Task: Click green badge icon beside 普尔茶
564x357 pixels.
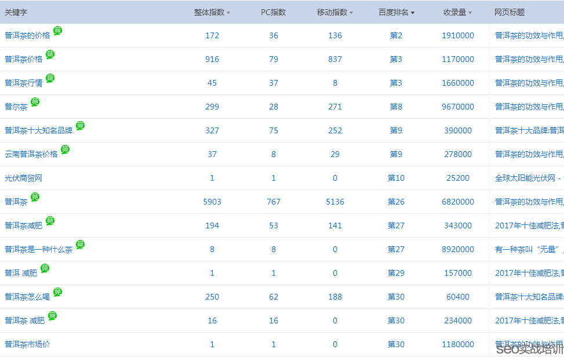Action: pyautogui.click(x=35, y=102)
